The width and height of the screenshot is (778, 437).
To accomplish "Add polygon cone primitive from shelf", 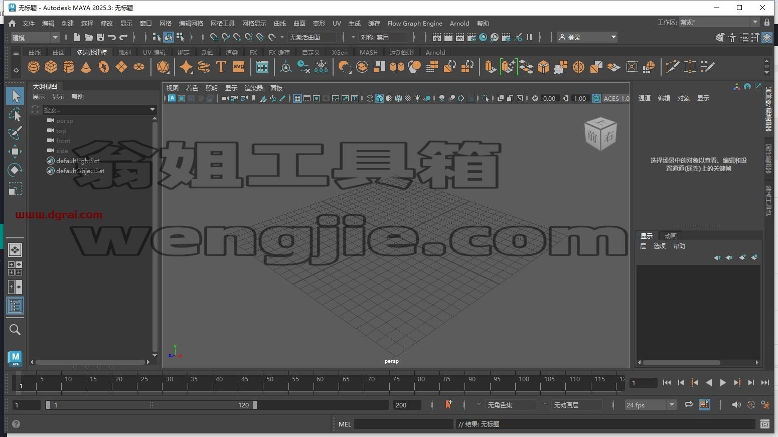I will 86,67.
